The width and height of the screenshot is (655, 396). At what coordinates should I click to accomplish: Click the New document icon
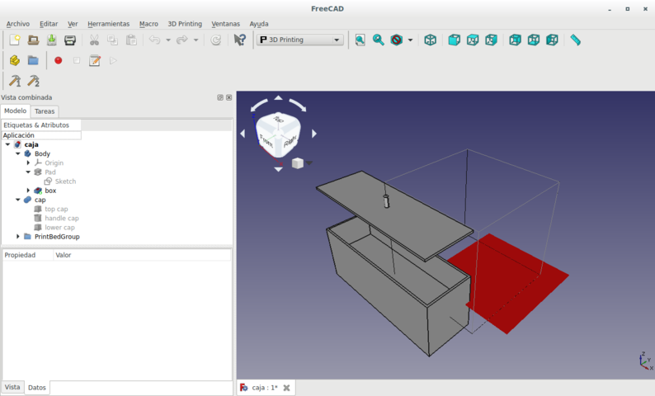(x=15, y=40)
